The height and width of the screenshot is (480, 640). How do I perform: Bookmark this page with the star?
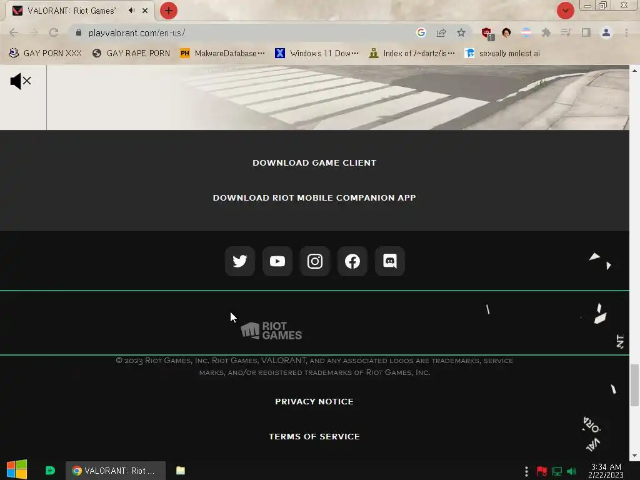click(x=461, y=32)
